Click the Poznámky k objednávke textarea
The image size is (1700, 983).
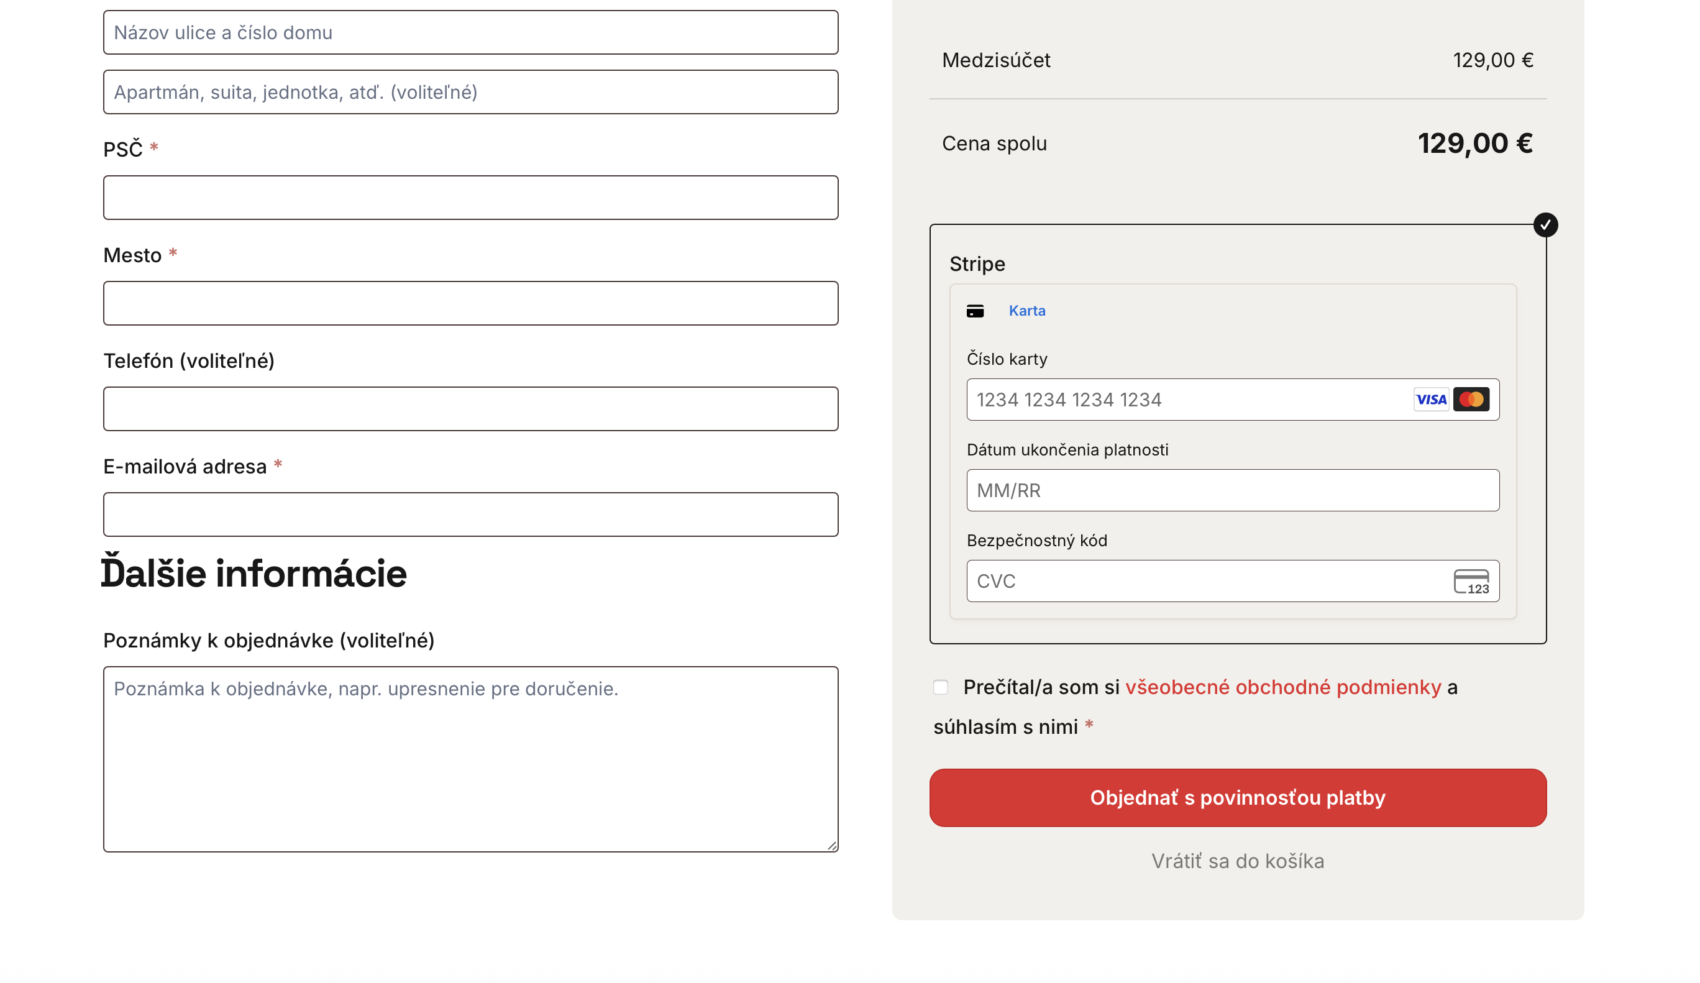click(470, 759)
